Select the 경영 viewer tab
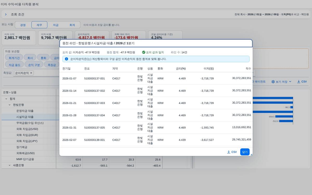Image resolution: width=312 pixels, height=195 pixels. click(x=23, y=25)
